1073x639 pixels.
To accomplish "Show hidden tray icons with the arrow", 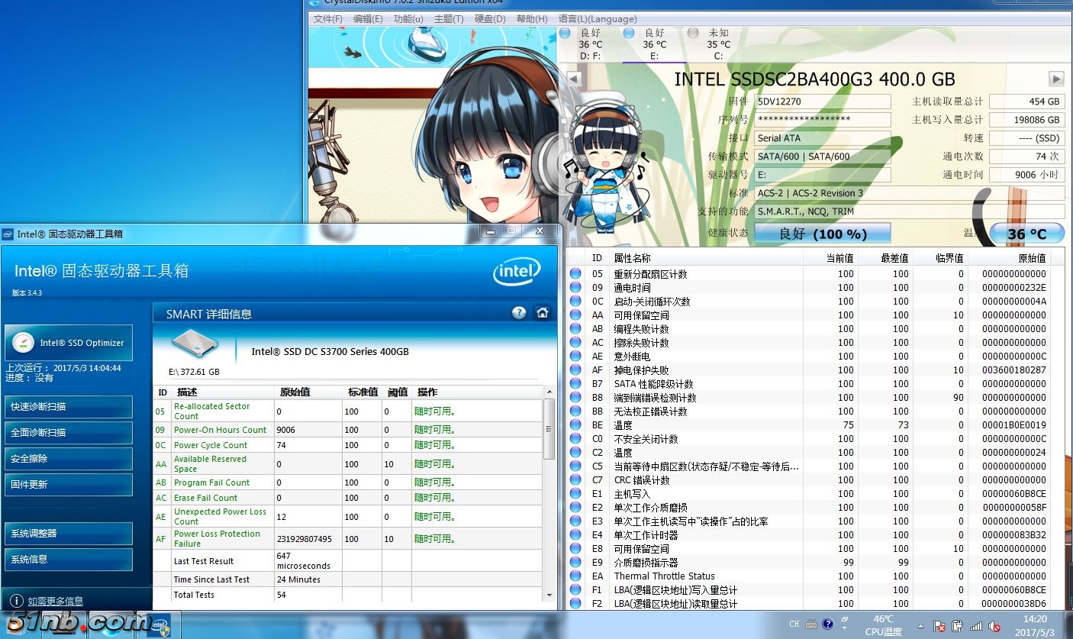I will (x=922, y=626).
